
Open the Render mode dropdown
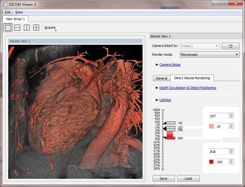click(209, 55)
